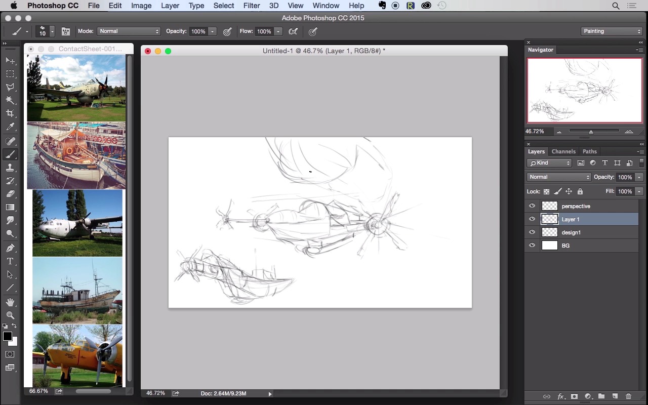648x405 pixels.
Task: Open the layer blend mode dropdown
Action: [559, 177]
